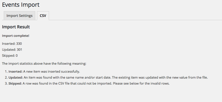Click the number 301 updated count
222x102 pixels.
[x=19, y=50]
